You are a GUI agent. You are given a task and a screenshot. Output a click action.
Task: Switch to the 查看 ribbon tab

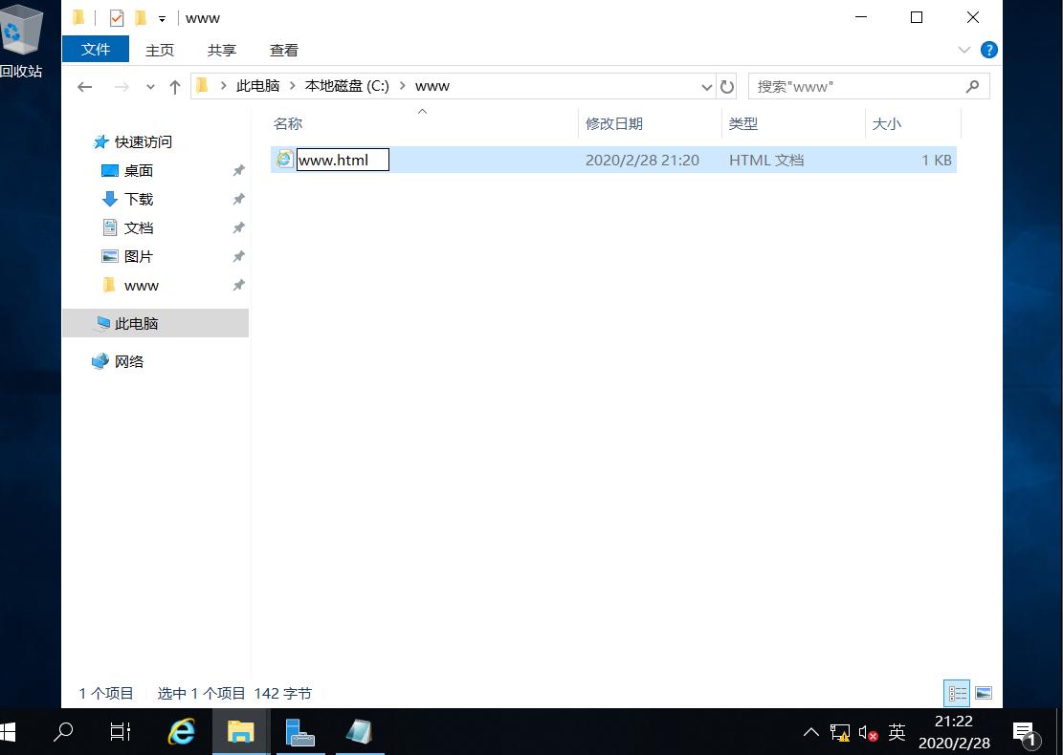[283, 50]
